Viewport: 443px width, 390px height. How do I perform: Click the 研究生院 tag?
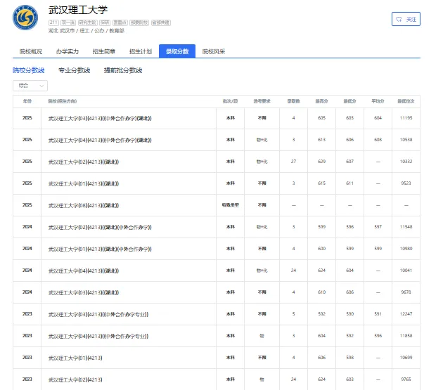point(88,22)
